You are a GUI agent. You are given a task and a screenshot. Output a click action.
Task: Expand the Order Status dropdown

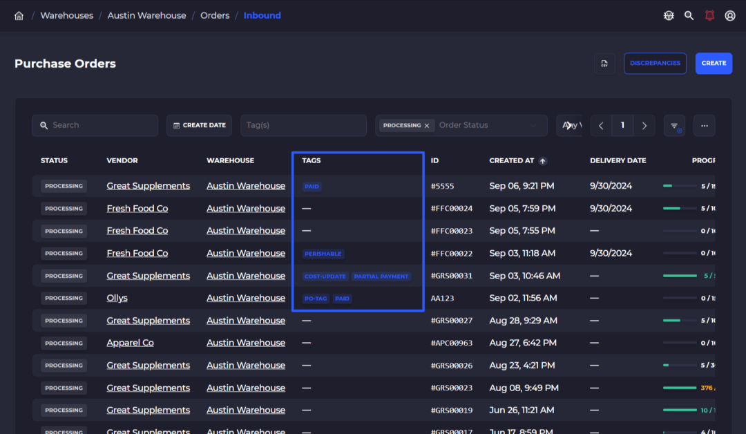[533, 126]
